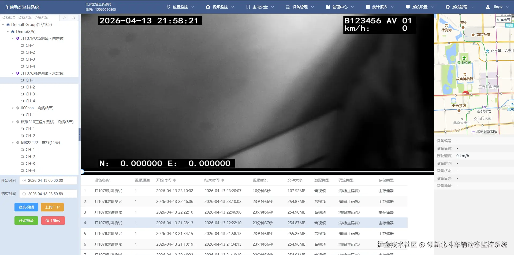Collapse the Default Group(17/109) tree node

3,25
